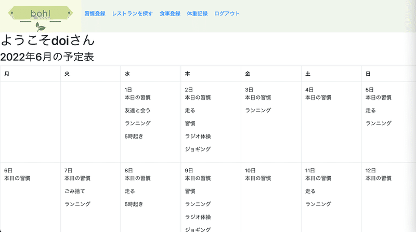Select the 9日 date label
The height and width of the screenshot is (232, 416).
[x=189, y=171]
